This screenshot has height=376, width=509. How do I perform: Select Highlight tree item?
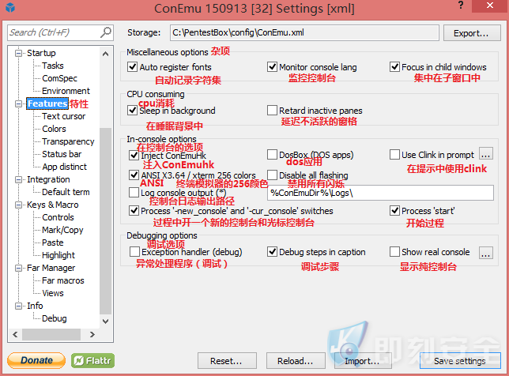[58, 255]
